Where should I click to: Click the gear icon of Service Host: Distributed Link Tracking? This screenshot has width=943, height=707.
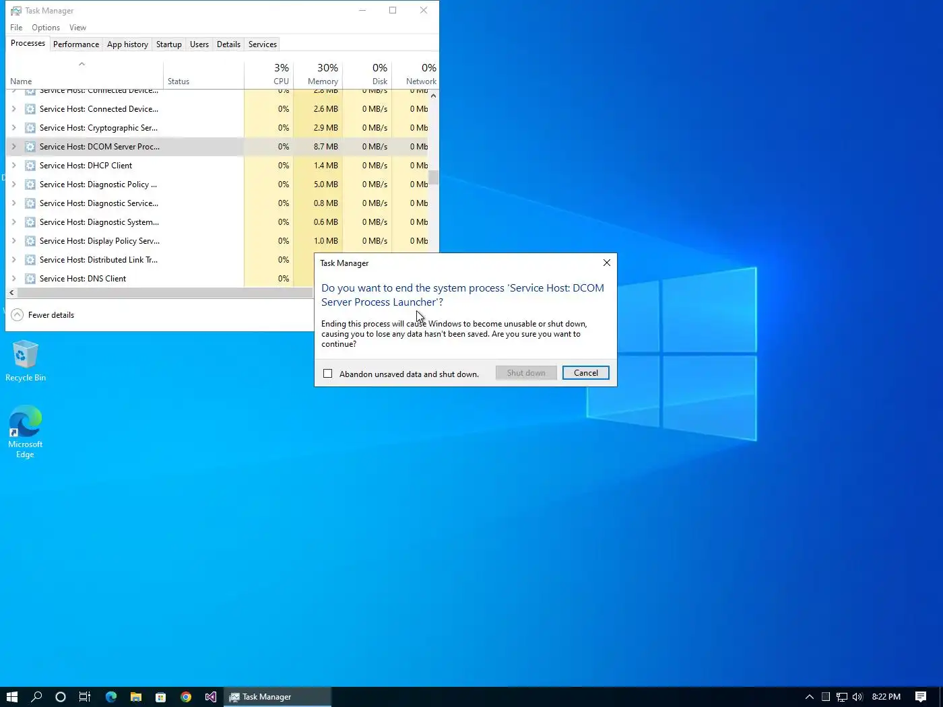pos(30,260)
